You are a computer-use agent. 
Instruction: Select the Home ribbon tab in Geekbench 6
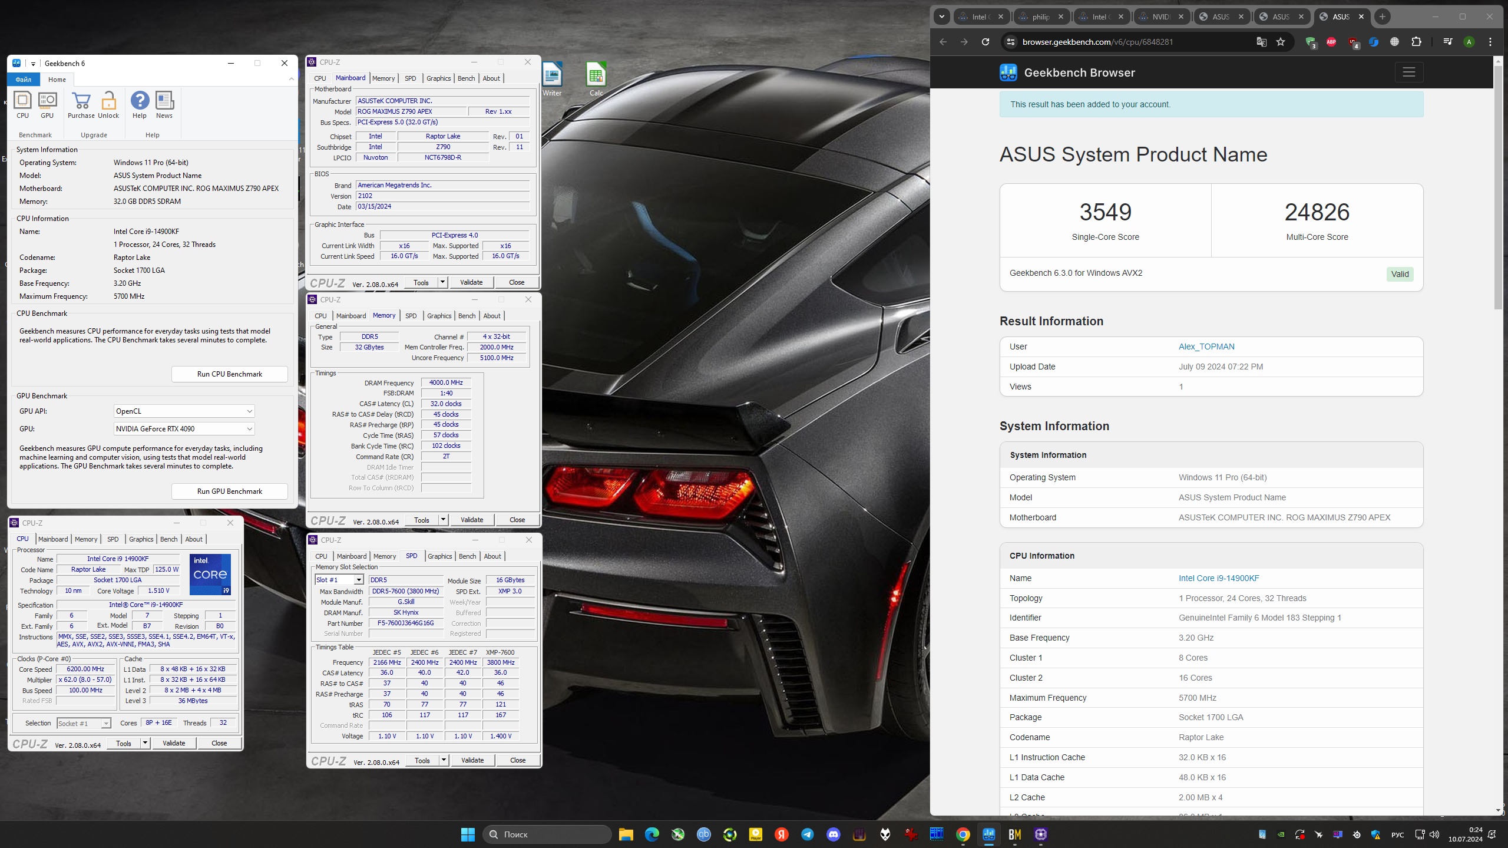point(57,80)
